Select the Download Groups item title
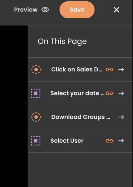This screenshot has width=133, height=187. click(81, 117)
